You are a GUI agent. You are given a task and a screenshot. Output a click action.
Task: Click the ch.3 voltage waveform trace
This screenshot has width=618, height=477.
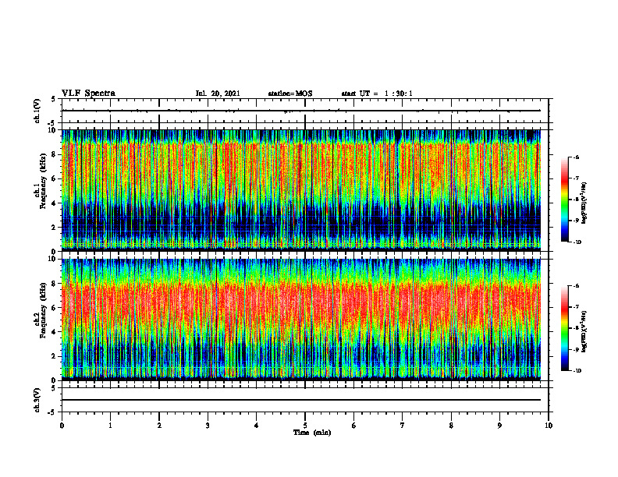click(x=301, y=400)
